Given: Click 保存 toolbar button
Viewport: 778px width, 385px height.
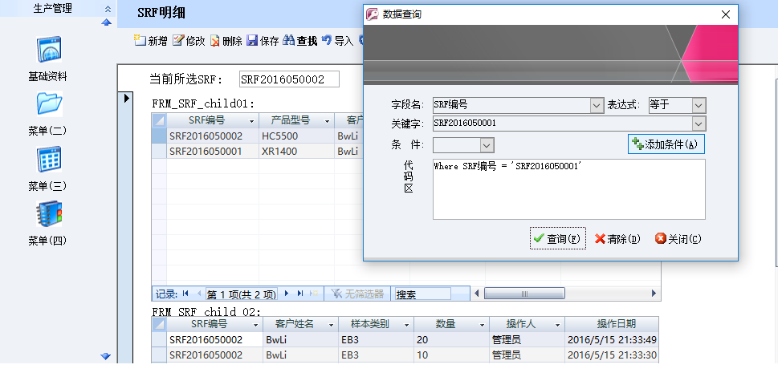Looking at the screenshot, I should (263, 41).
